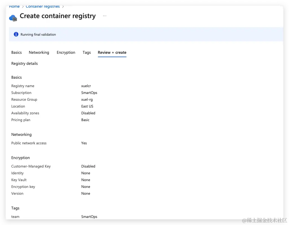The image size is (289, 225).
Task: Click the container registry cloud icon
Action: coord(13,18)
